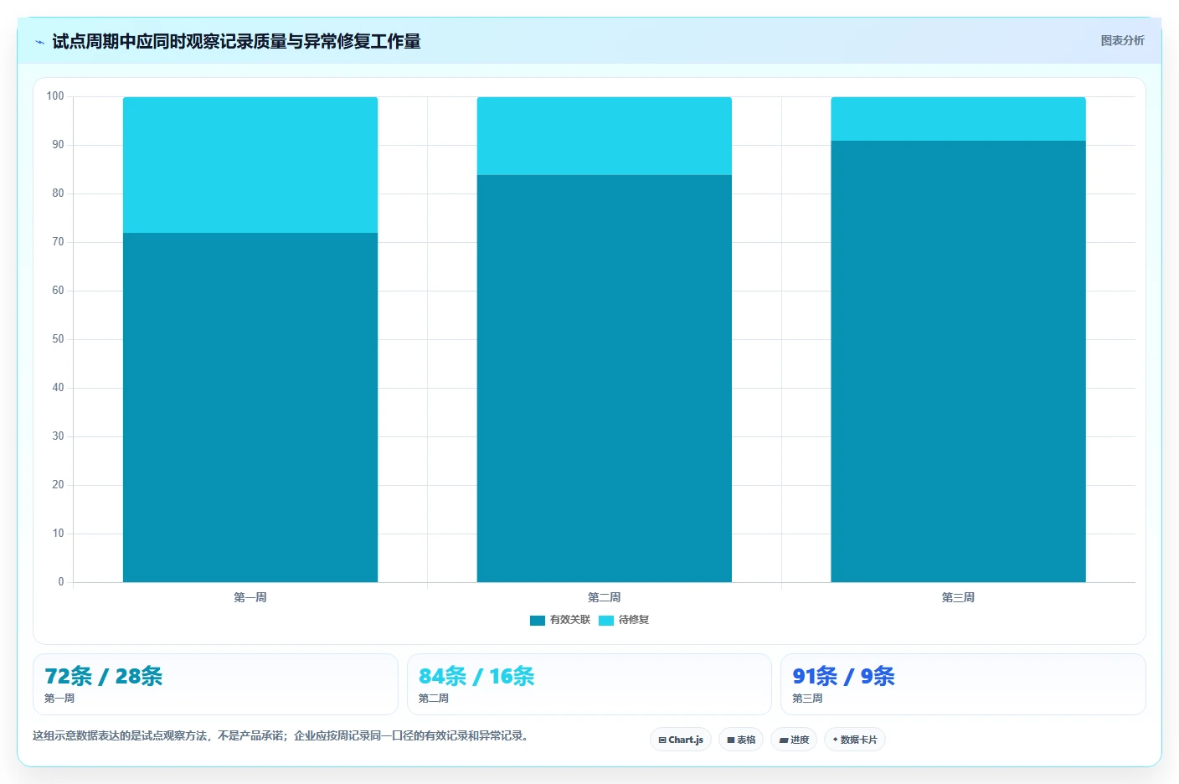Click the y-axis value 0

61,582
